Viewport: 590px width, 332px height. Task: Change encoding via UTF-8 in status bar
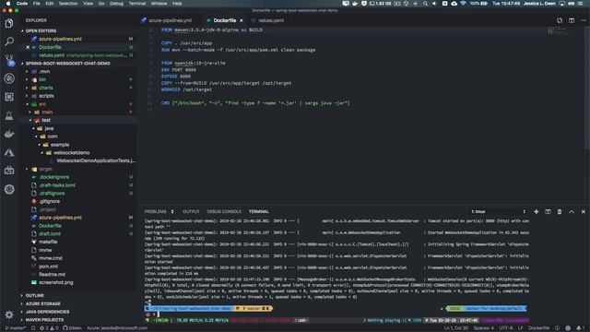point(505,328)
